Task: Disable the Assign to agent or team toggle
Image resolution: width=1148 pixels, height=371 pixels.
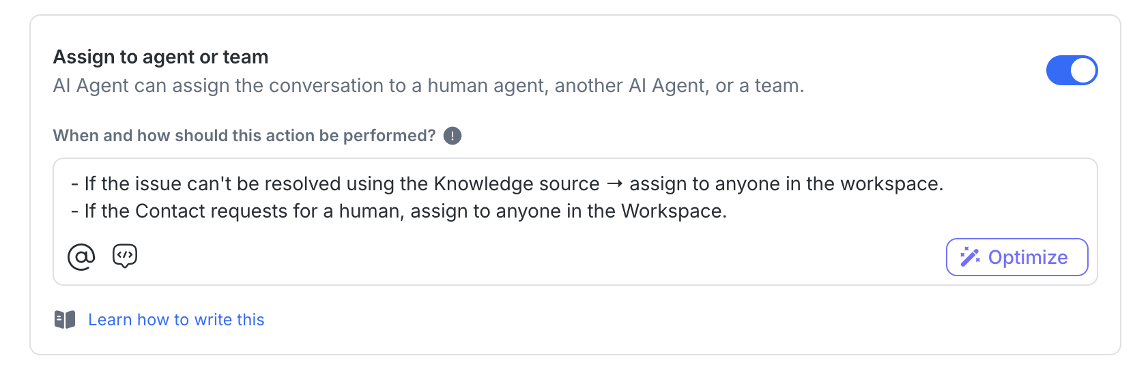Action: pyautogui.click(x=1071, y=70)
